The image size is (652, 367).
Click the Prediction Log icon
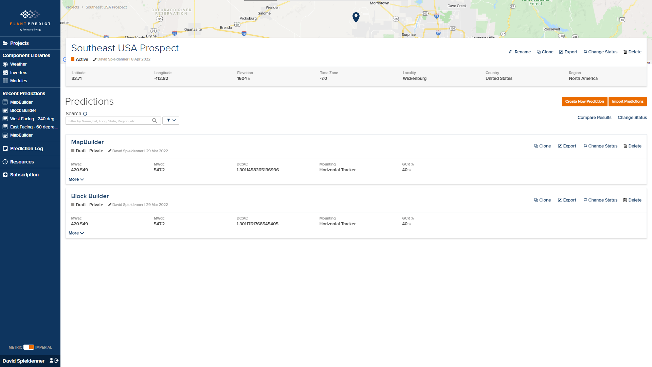5,148
